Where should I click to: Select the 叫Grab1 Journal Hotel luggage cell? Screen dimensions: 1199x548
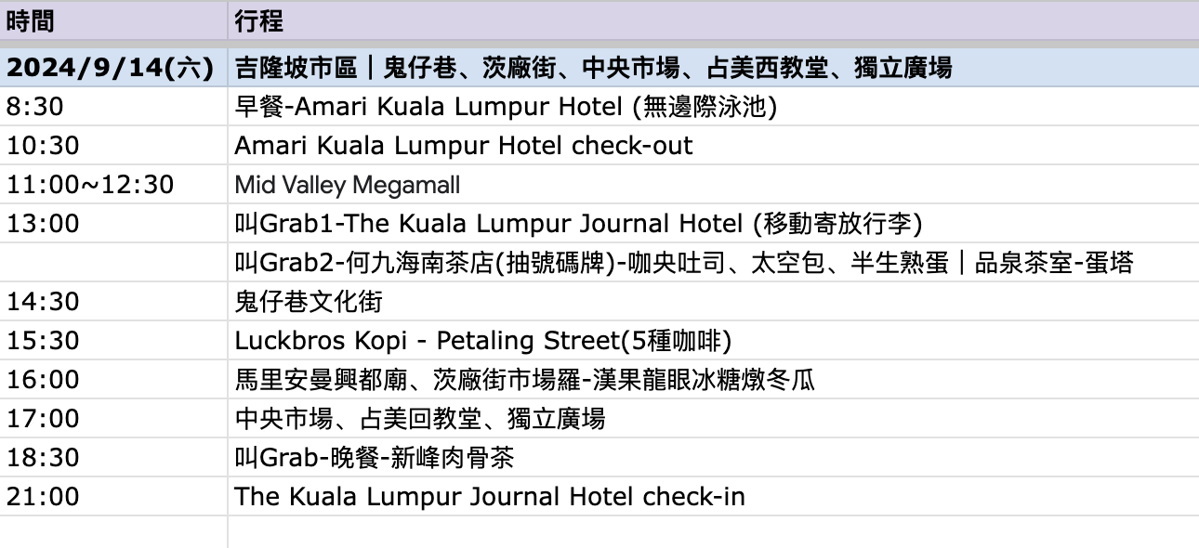click(x=713, y=224)
